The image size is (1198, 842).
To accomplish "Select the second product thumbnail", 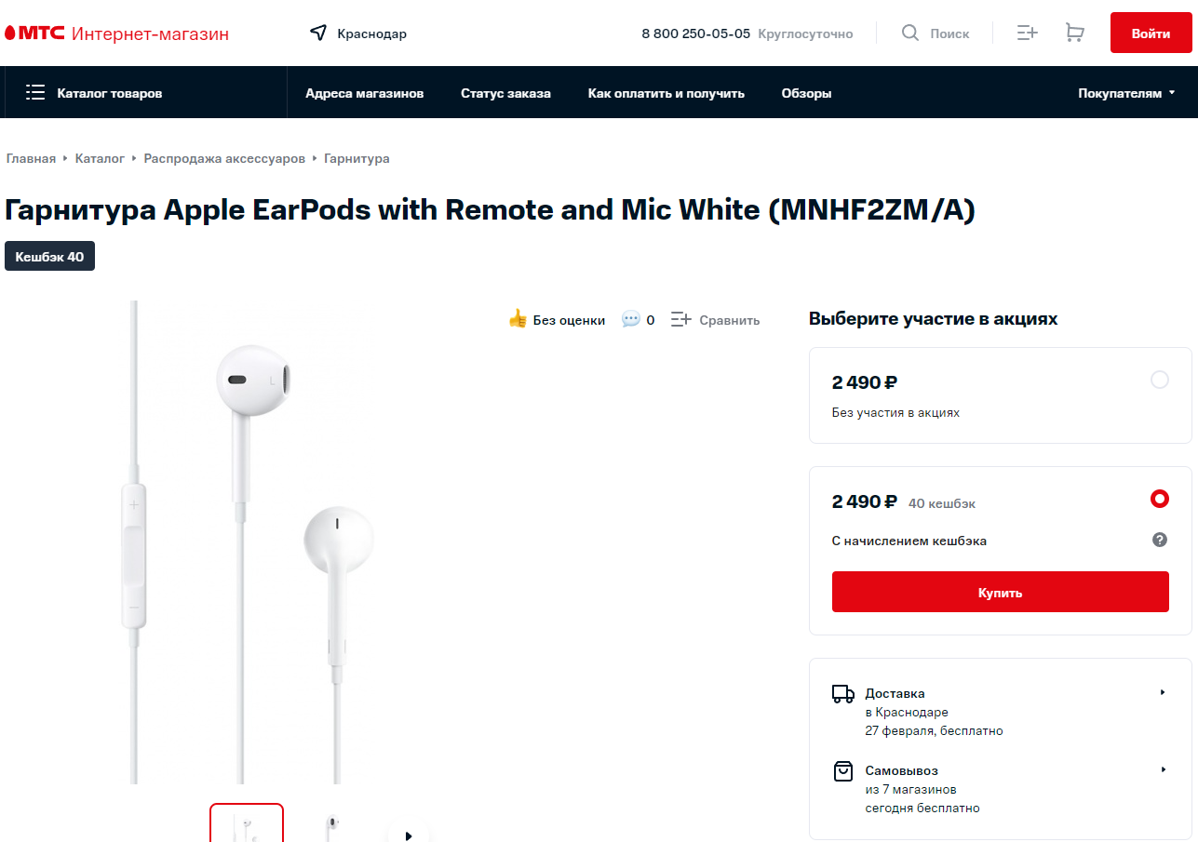I will tap(332, 824).
